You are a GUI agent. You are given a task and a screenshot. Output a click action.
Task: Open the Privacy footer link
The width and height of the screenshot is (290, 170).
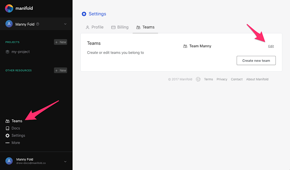click(222, 79)
